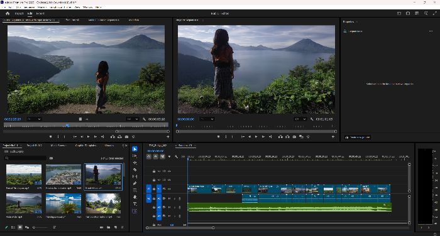
Task: Open Project panel sort icons menu
Action: click(x=54, y=227)
